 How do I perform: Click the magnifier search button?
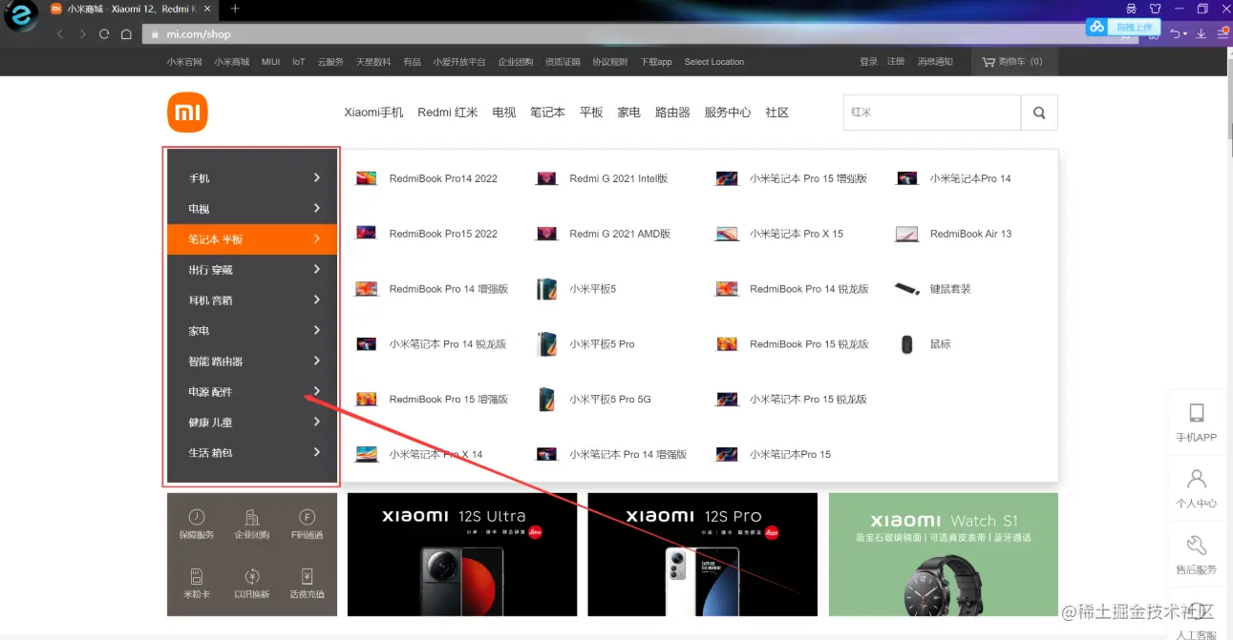click(1039, 113)
